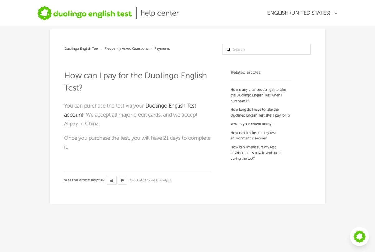Click '31 out of 63 found this helpful' text
The width and height of the screenshot is (375, 252).
[x=150, y=180]
